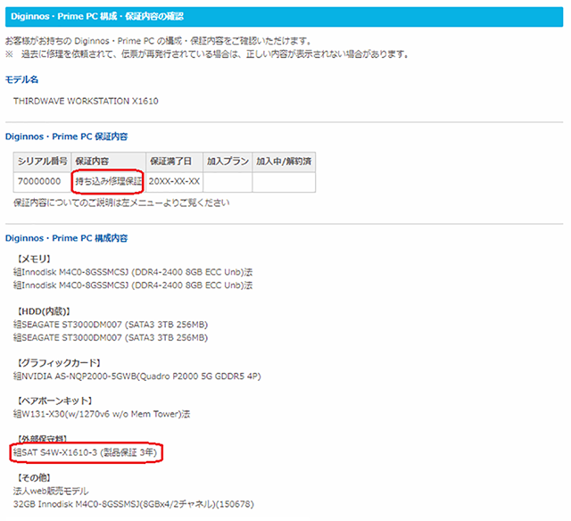Viewport: 571px width, 521px height.
Task: Click the '保証満了日' table header
Action: point(174,161)
